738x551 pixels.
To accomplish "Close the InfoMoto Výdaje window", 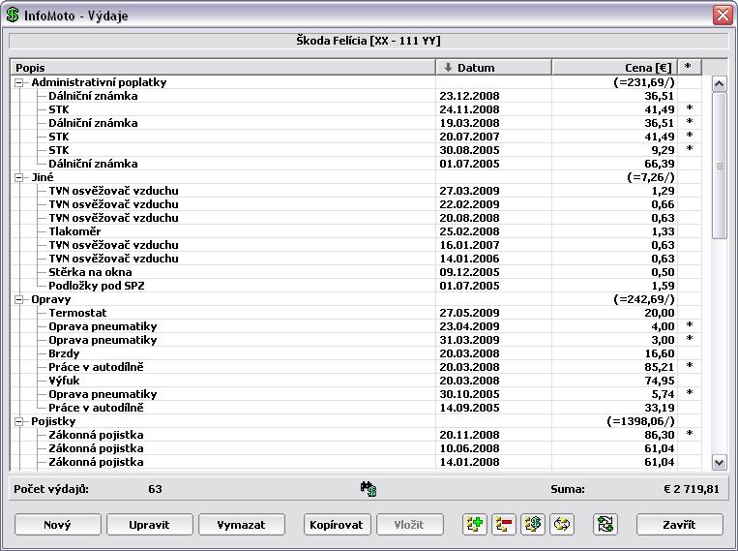I will [x=723, y=15].
